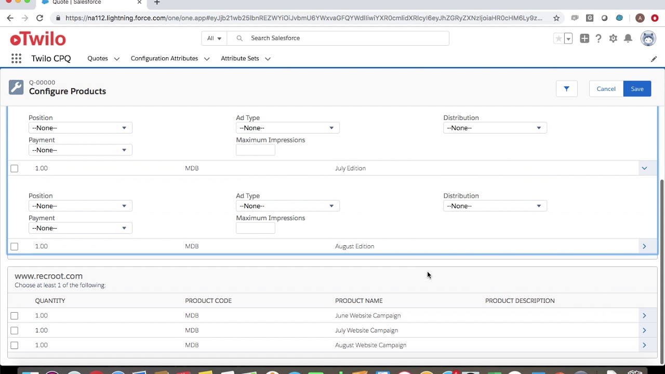Expand Configuration Attributes menu arrow
The width and height of the screenshot is (665, 374).
pyautogui.click(x=207, y=59)
